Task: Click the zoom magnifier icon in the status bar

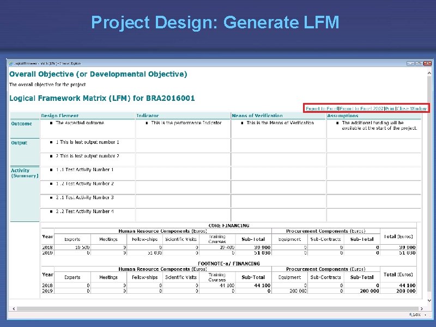Action: [411, 315]
